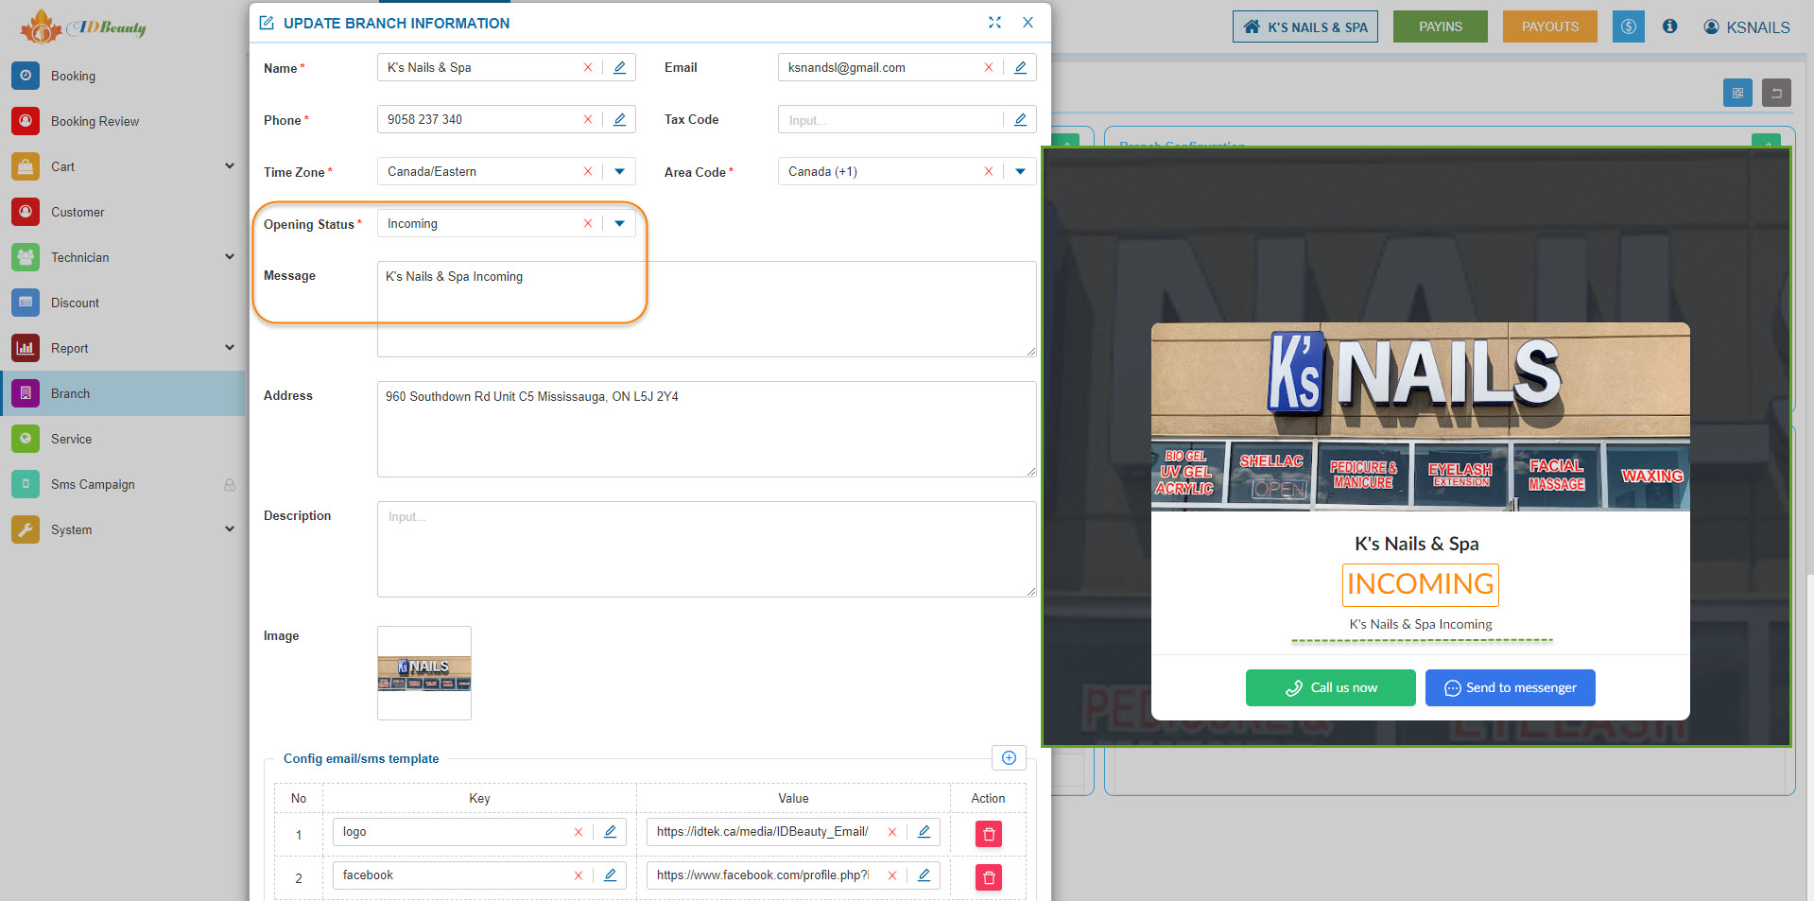The height and width of the screenshot is (901, 1814).
Task: Click the Config email/sms template heading
Action: [361, 758]
